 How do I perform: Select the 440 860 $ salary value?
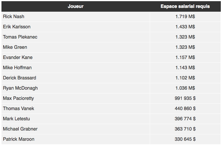(185, 109)
